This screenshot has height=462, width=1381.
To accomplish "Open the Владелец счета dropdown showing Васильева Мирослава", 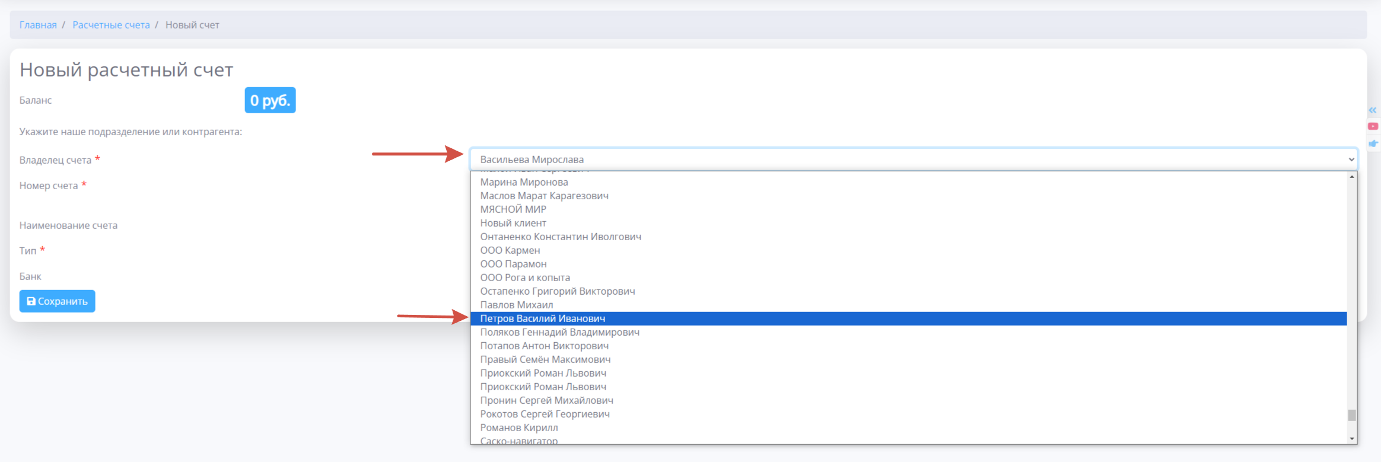I will coord(912,160).
